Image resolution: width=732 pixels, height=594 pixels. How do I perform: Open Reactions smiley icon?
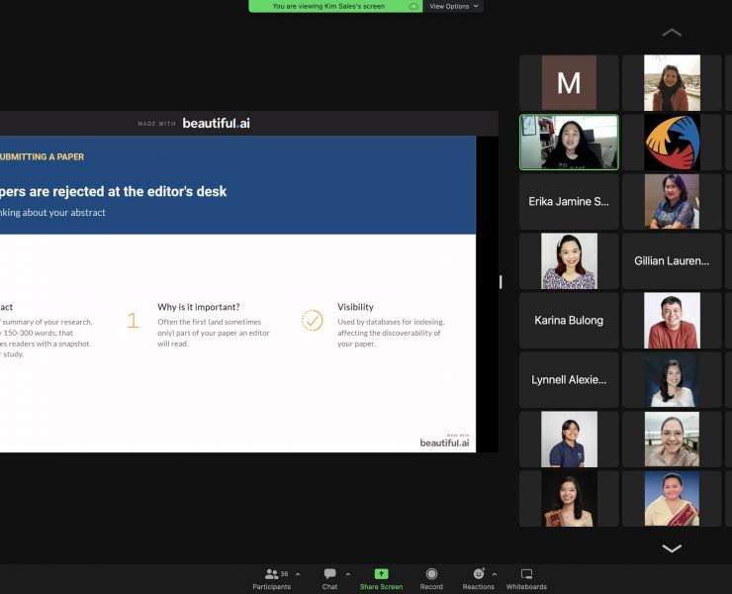coord(478,574)
